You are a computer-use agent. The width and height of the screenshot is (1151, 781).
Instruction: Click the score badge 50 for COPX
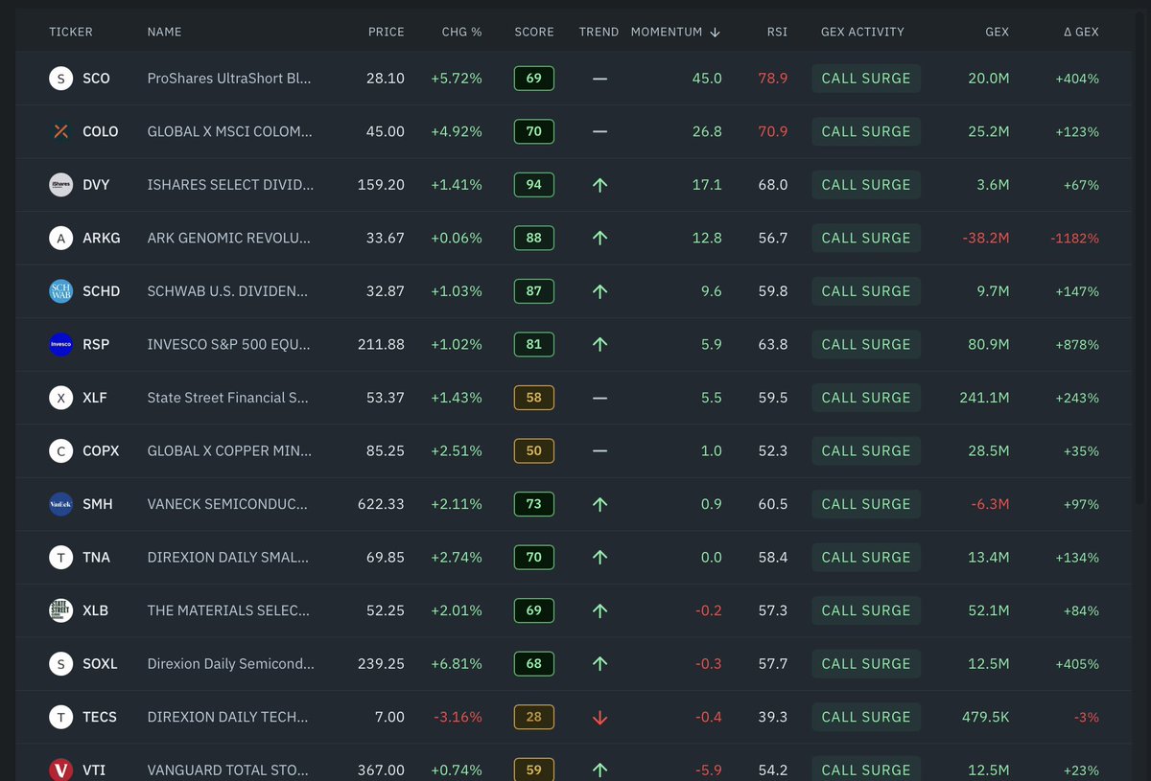(x=534, y=450)
